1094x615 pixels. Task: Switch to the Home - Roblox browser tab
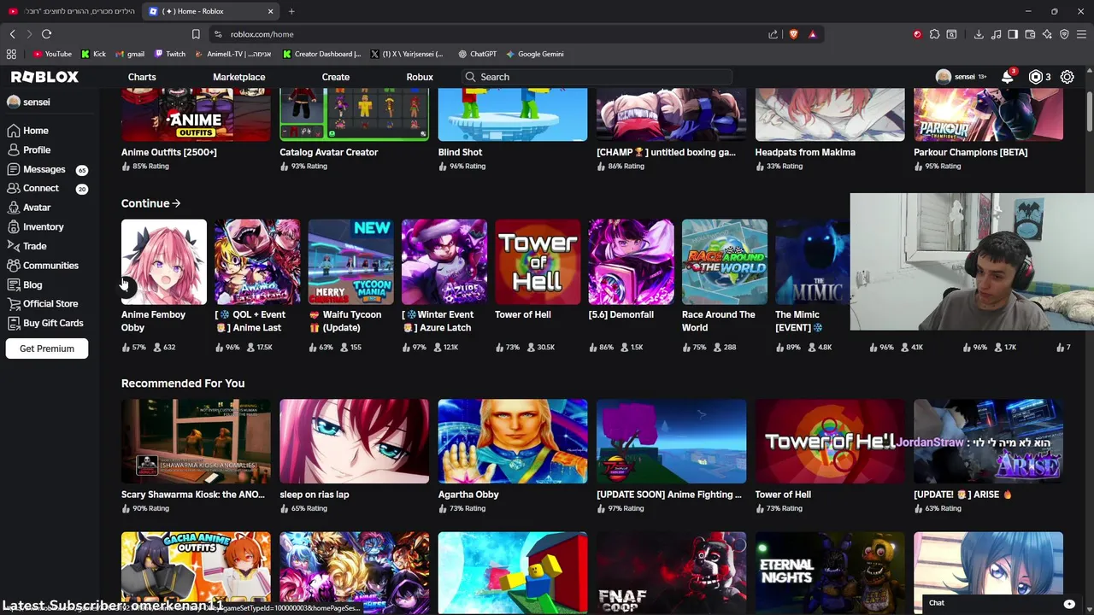(212, 11)
